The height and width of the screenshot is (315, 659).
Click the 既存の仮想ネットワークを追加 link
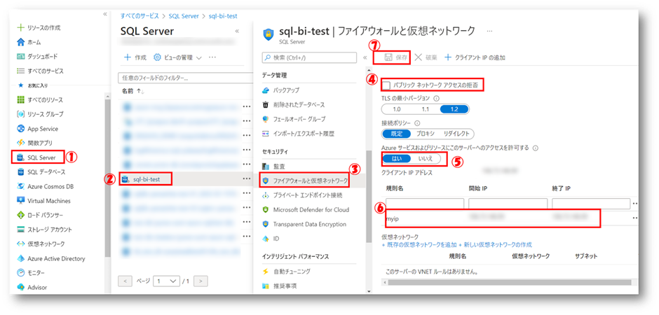[x=419, y=244]
